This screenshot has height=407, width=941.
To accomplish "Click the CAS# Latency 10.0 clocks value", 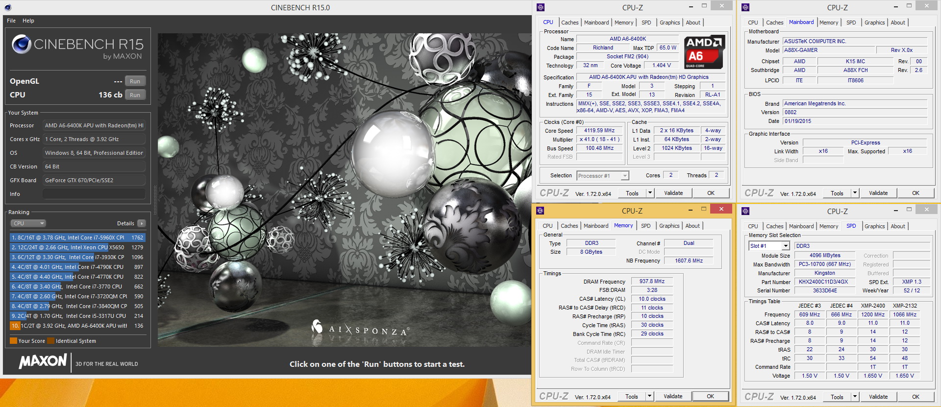I will (x=652, y=299).
